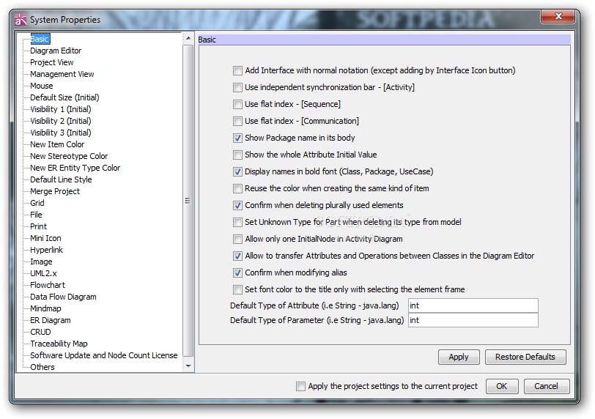This screenshot has width=595, height=419.
Task: Select New Item Color category
Action: tap(57, 145)
